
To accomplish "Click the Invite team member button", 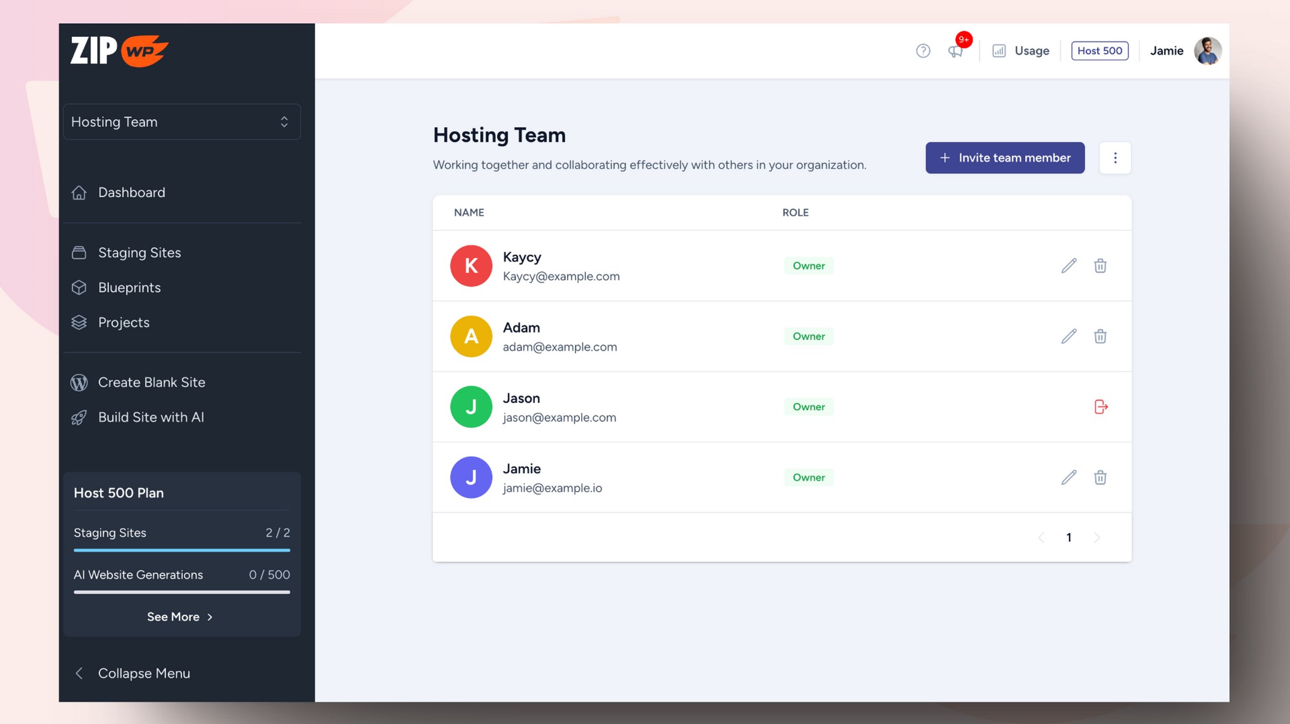I will pyautogui.click(x=1005, y=158).
